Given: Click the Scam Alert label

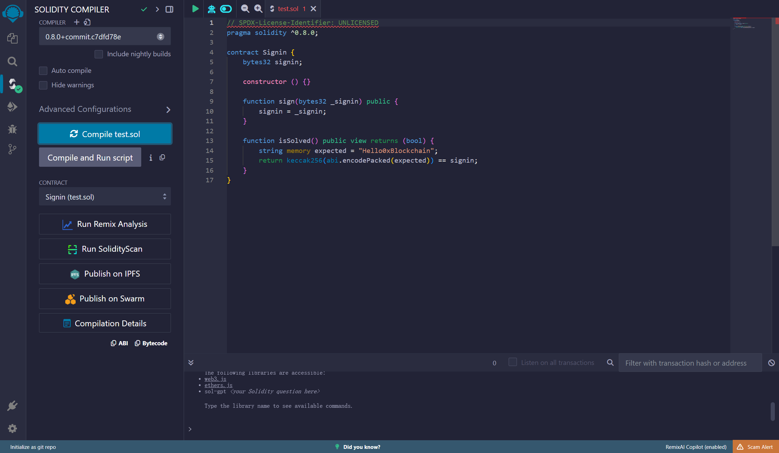Looking at the screenshot, I should pos(760,447).
